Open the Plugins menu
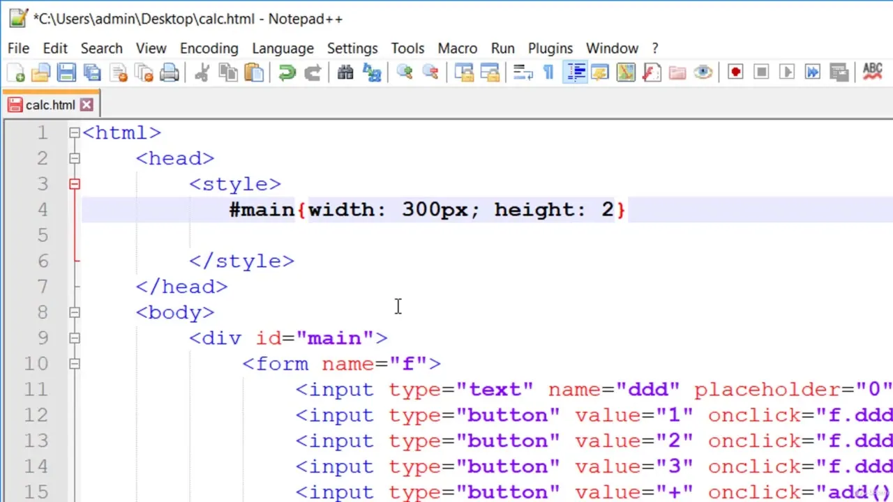The width and height of the screenshot is (893, 502). pos(550,48)
